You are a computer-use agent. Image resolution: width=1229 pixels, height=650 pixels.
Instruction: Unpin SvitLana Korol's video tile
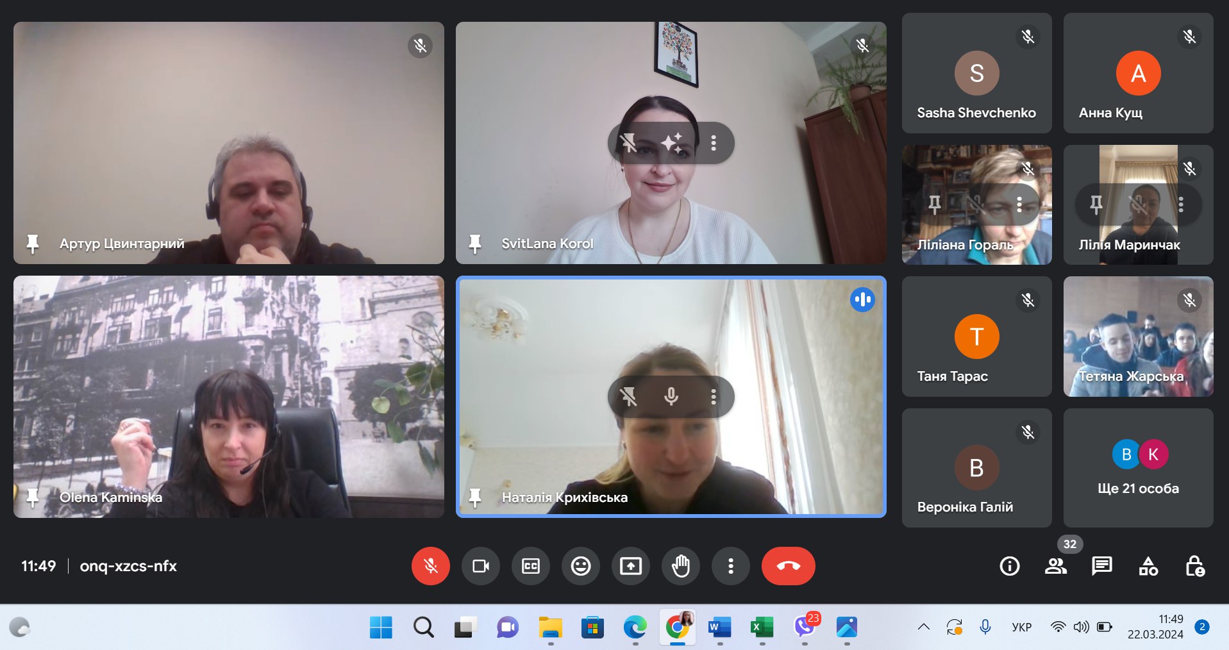(x=629, y=143)
